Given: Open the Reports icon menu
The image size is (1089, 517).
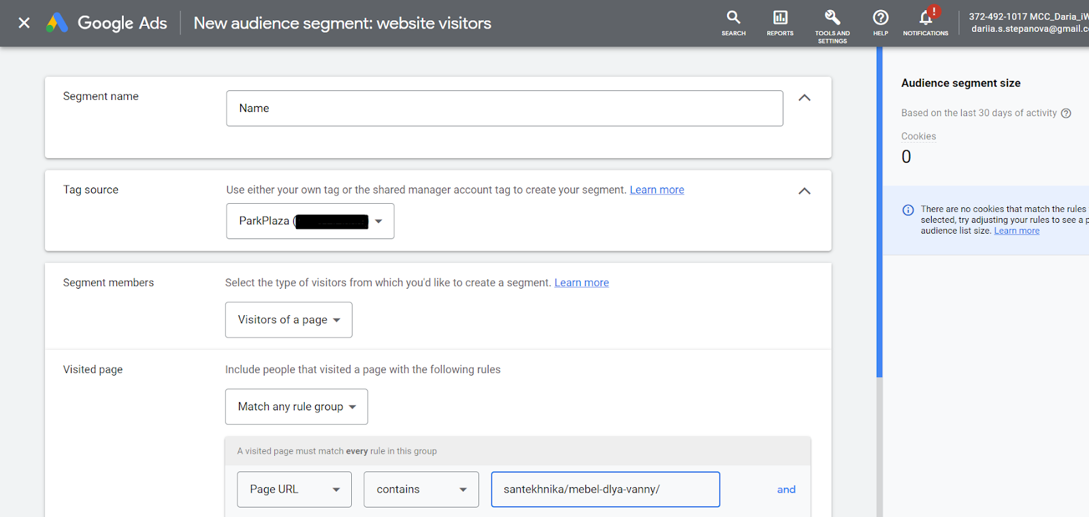Looking at the screenshot, I should click(x=780, y=22).
